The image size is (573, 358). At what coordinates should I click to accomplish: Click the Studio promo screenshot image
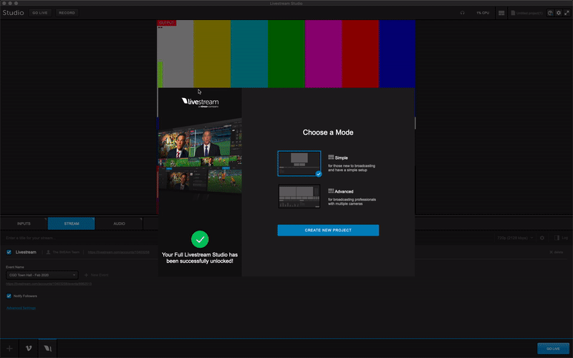tap(200, 158)
